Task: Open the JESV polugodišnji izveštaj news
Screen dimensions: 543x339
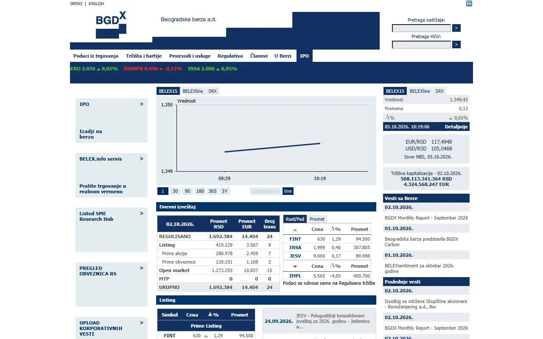Action: tap(333, 321)
